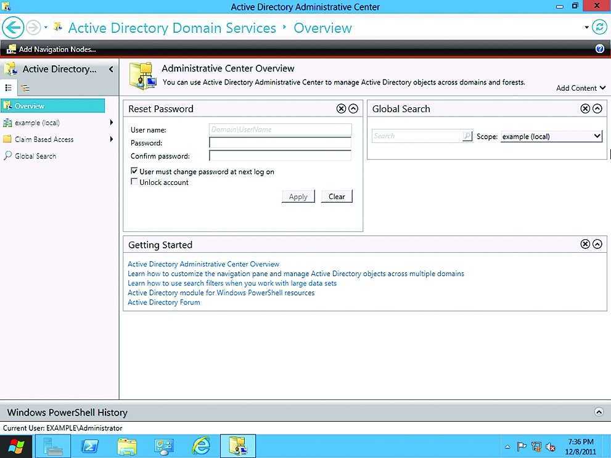
Task: Expand the example (local) node arrow
Action: coord(112,123)
